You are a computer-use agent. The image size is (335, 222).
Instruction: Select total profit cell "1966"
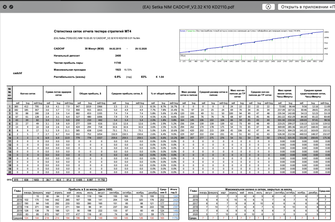101,106
